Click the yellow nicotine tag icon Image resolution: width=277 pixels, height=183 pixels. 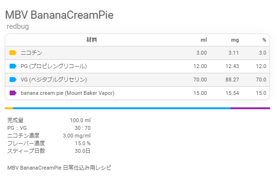13,53
